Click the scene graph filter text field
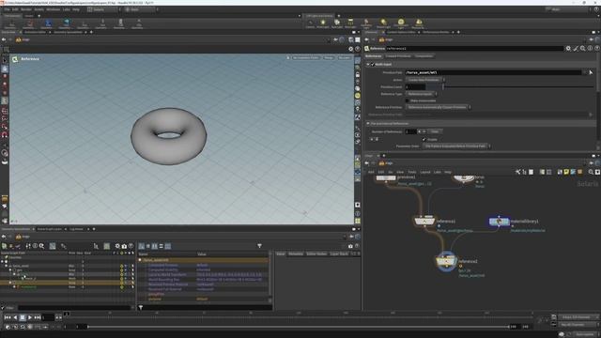This screenshot has height=338, width=601. point(74,308)
